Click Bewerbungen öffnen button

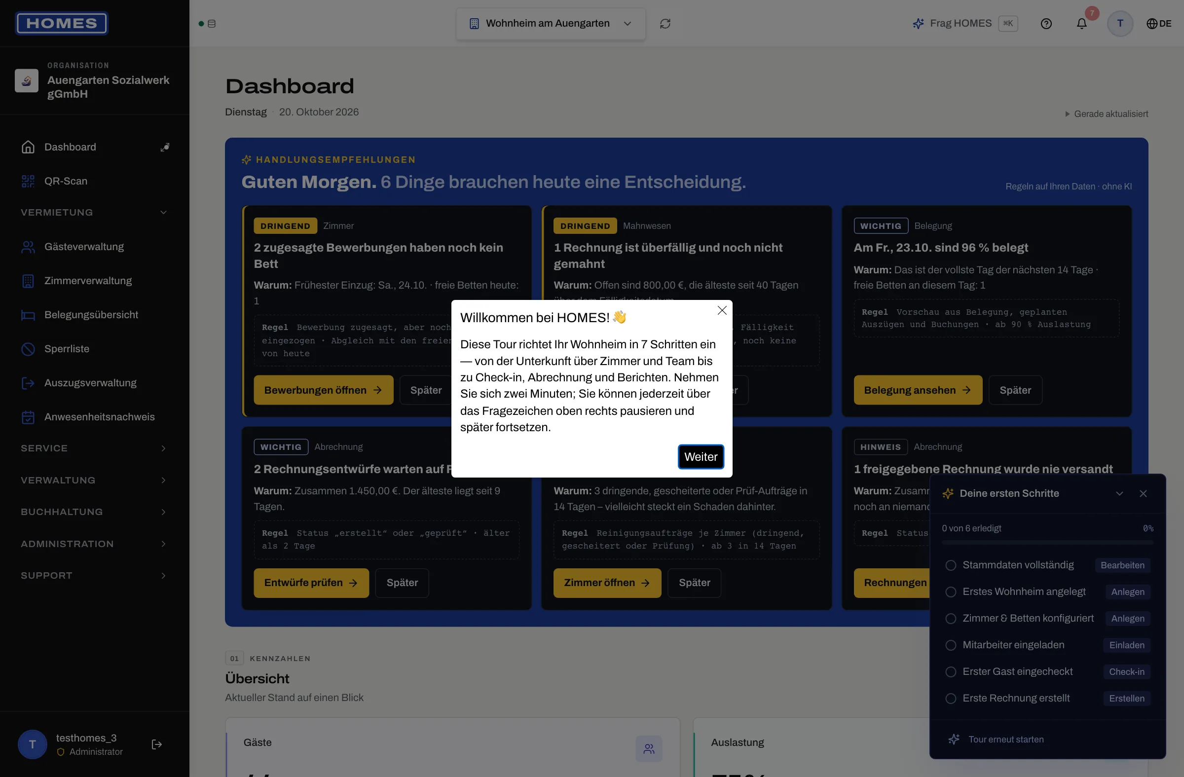tap(323, 390)
